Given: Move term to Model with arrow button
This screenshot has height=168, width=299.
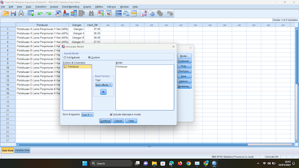Looking at the screenshot, I should click(x=103, y=92).
